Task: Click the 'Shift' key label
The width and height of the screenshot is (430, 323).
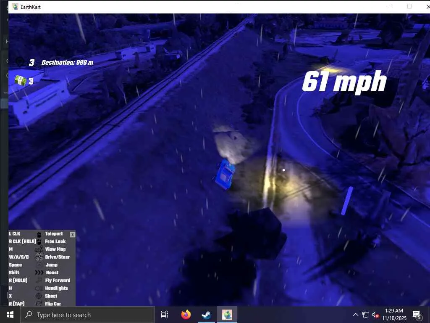Action: coord(14,273)
